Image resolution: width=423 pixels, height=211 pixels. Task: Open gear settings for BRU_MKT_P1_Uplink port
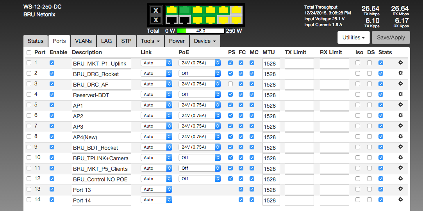[401, 62]
